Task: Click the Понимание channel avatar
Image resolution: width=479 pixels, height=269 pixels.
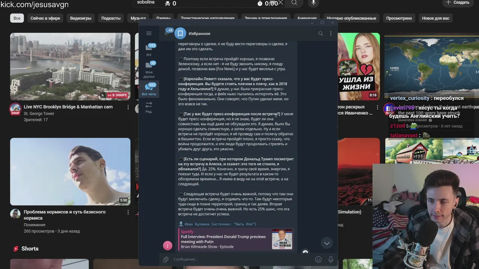Action: click(15, 214)
